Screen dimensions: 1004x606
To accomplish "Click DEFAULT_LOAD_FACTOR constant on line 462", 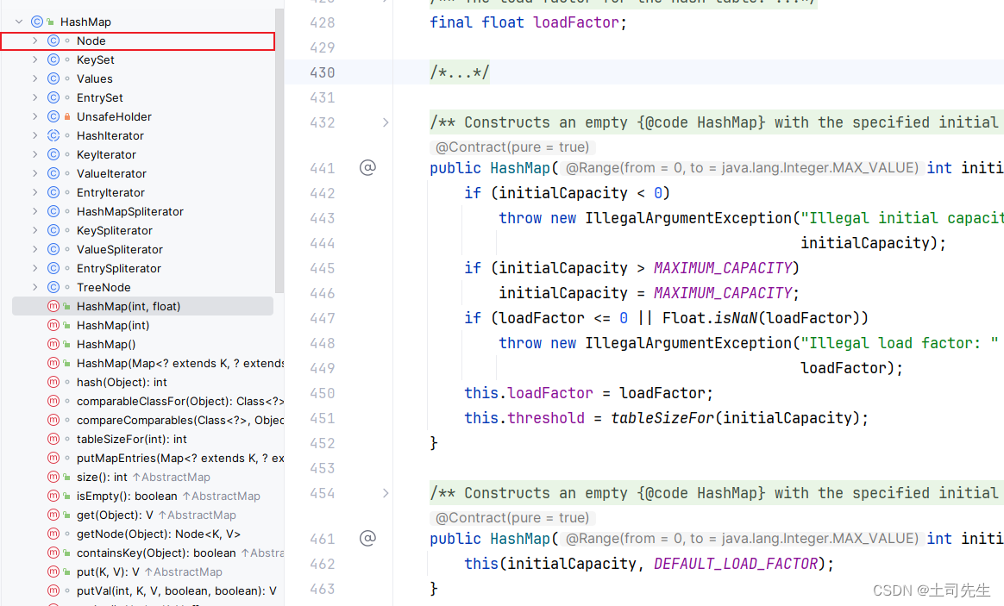I will [x=736, y=564].
